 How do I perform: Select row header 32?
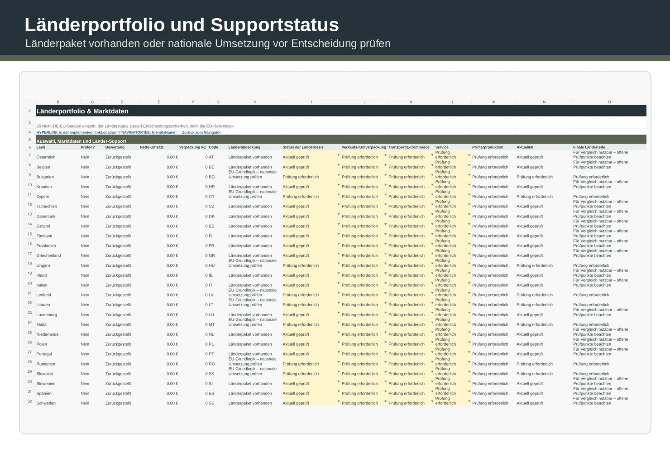(29, 401)
